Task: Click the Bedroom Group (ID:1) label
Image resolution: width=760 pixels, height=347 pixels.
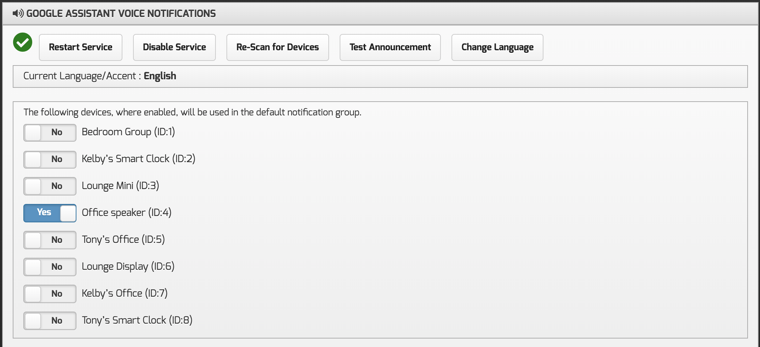Action: (x=128, y=132)
